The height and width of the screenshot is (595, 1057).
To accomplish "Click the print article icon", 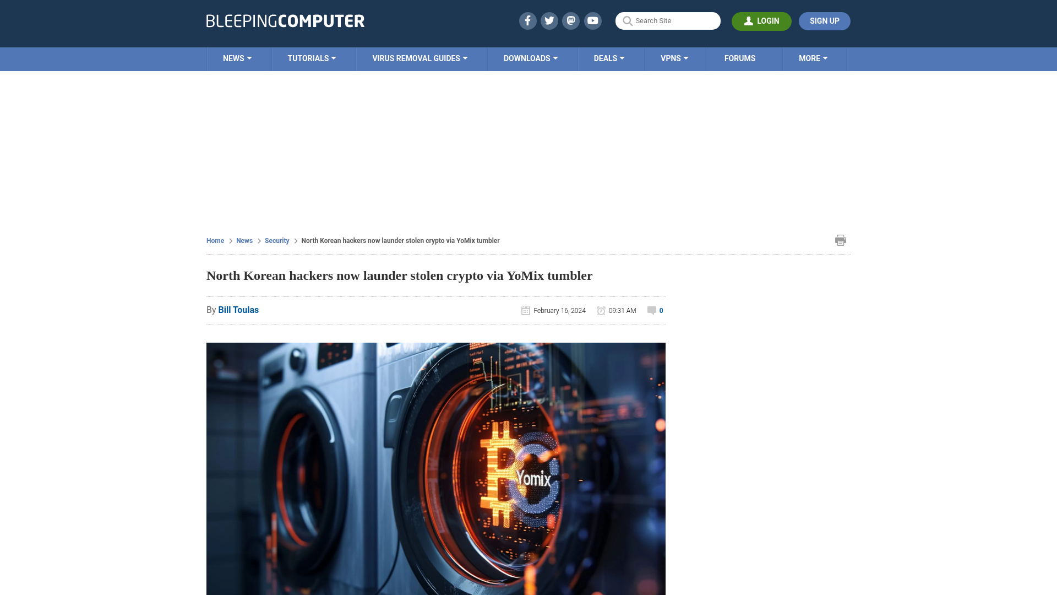I will coord(840,239).
